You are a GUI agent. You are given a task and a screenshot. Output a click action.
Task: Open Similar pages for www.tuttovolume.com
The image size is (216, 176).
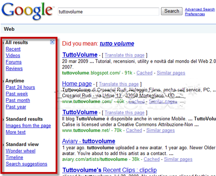(x=163, y=102)
